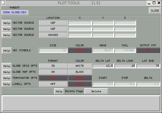Viewport: 162px width, 113px height.
Task: Click the VEC SYMBOLS size field
Action: tap(53, 50)
